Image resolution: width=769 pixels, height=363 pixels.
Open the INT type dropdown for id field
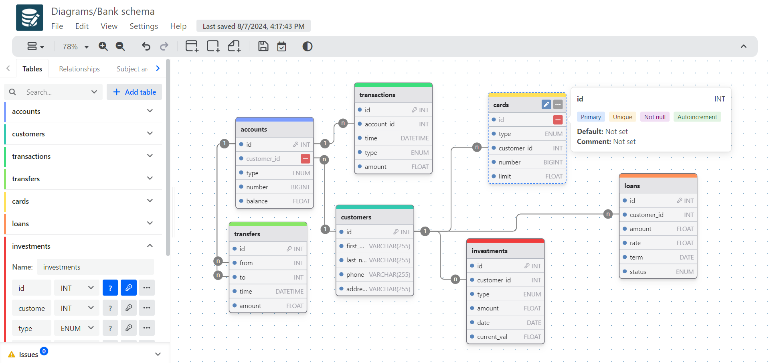point(76,288)
